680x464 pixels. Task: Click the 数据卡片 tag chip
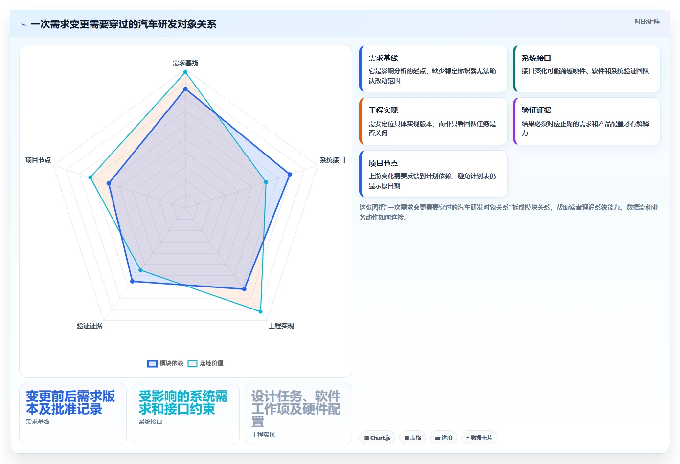click(479, 438)
